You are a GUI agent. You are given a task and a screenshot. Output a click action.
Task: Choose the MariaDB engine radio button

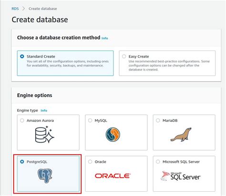point(158,120)
